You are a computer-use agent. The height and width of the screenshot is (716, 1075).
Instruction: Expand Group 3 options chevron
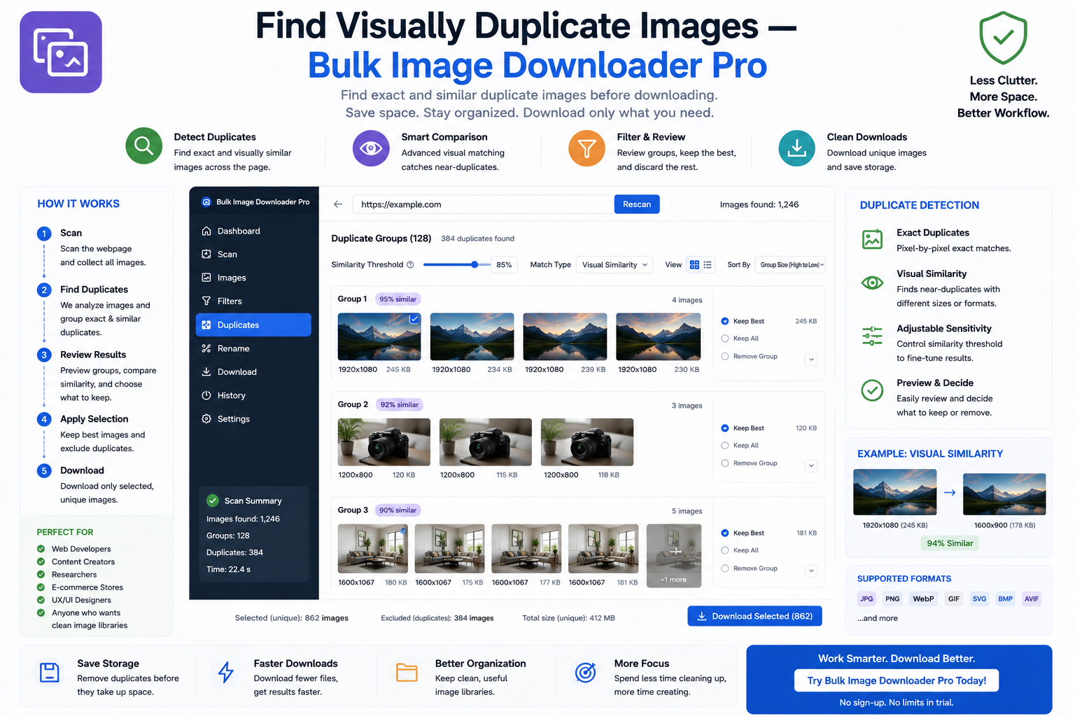[811, 571]
